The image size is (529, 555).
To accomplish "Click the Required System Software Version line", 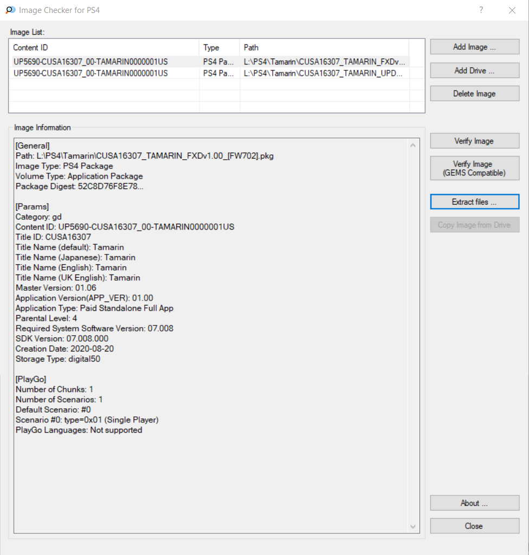I will point(95,328).
